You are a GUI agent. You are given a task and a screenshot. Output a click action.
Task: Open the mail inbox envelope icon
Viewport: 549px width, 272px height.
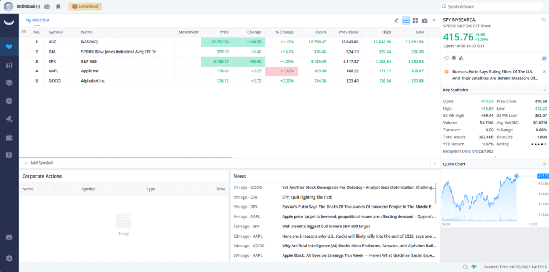tap(47, 6)
